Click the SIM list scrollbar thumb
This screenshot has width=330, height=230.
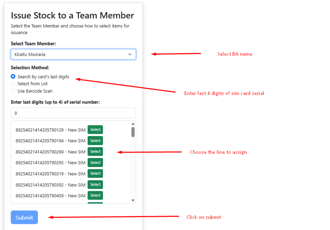point(133,132)
